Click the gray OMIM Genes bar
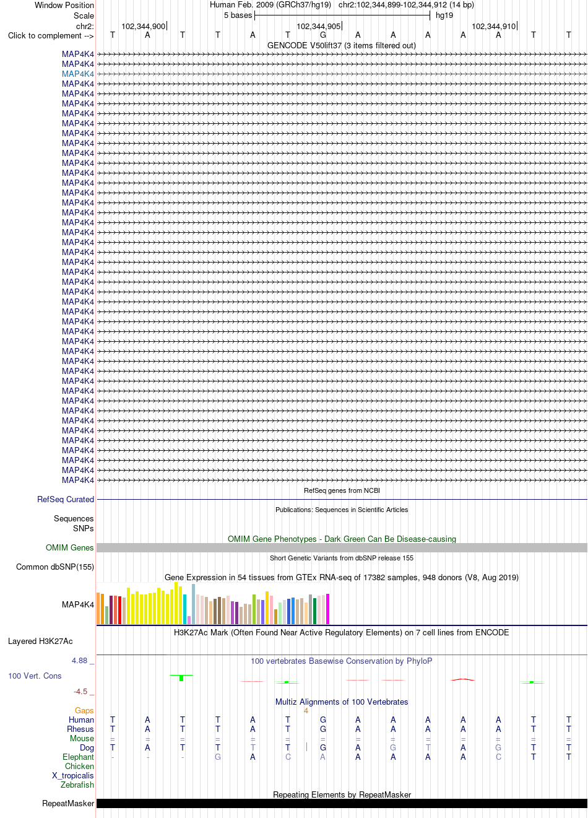The height and width of the screenshot is (818, 588). (x=342, y=548)
